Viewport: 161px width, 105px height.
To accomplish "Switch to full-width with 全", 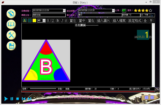I will [x=145, y=20].
